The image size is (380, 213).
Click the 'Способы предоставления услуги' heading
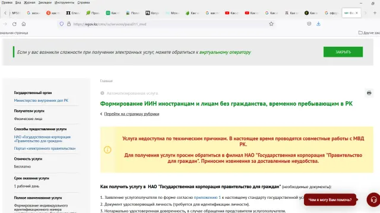(40, 129)
